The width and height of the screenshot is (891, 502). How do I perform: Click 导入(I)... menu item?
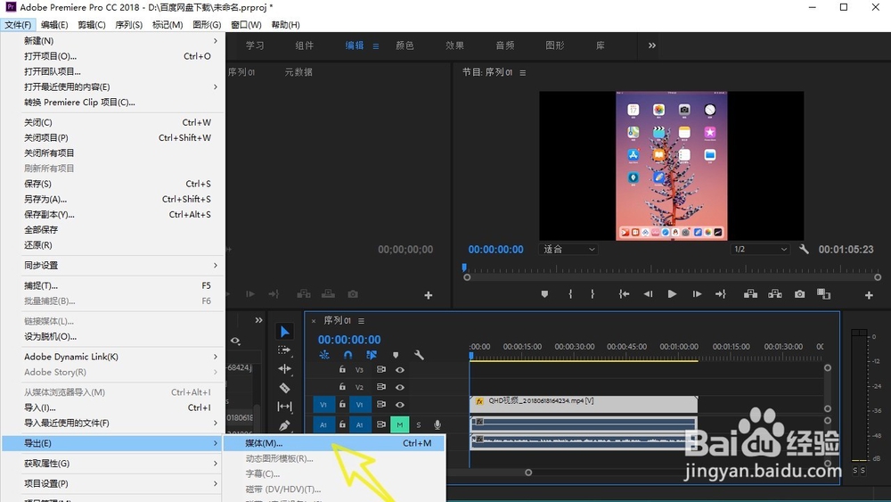(x=114, y=407)
